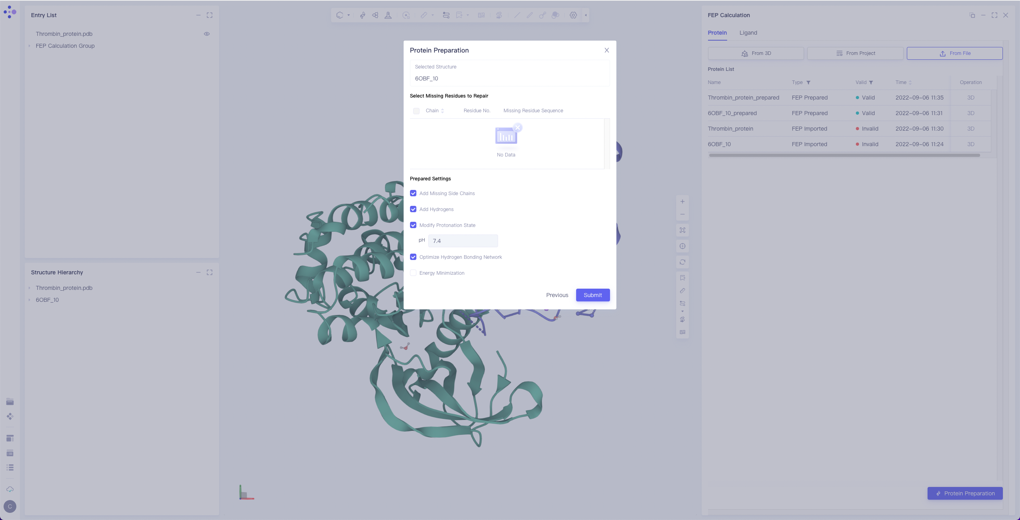Screen dimensions: 1020x520
Task: Open the Valid column filter
Action: click(871, 82)
